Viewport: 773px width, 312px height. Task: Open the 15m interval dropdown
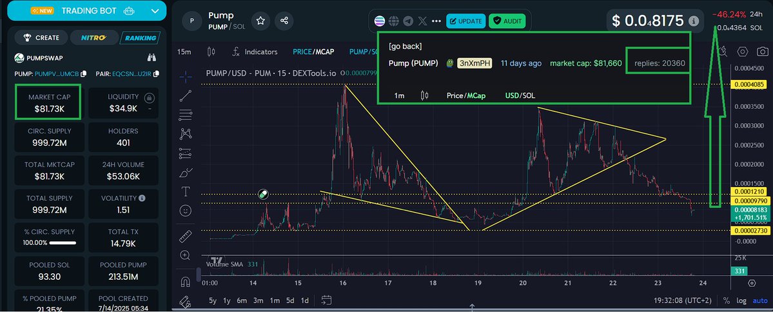(184, 52)
